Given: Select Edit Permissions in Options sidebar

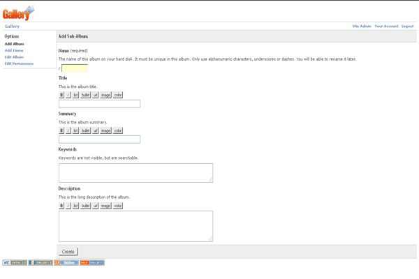Looking at the screenshot, I should pos(19,63).
